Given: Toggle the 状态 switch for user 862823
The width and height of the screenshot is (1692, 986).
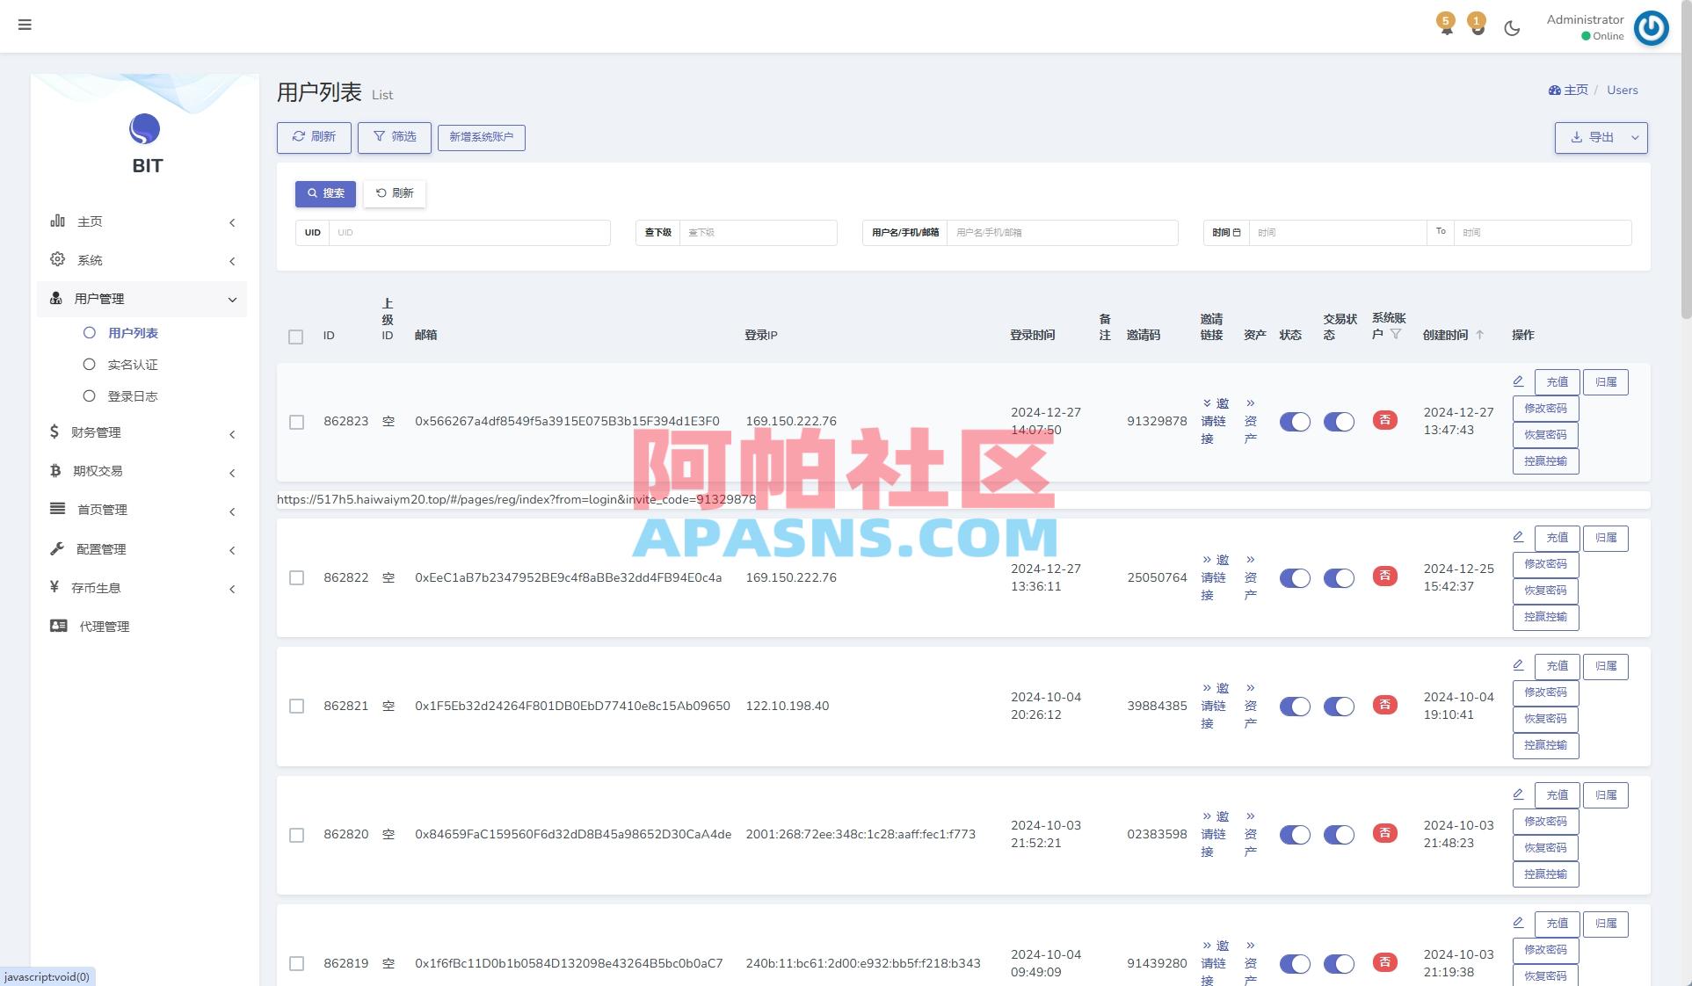Looking at the screenshot, I should [x=1294, y=422].
